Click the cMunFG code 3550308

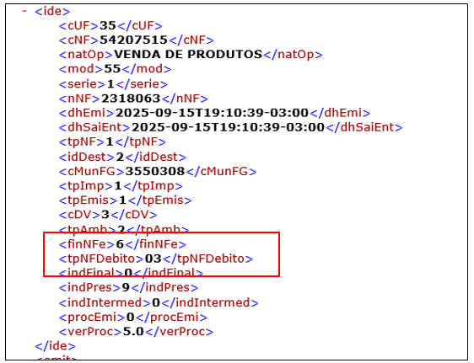[x=155, y=171]
